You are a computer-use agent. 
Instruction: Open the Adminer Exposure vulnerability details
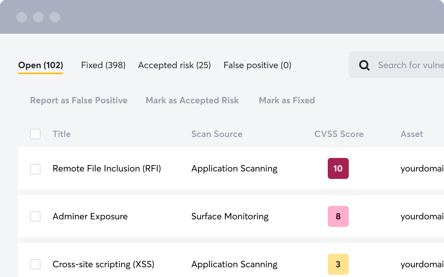click(x=90, y=216)
